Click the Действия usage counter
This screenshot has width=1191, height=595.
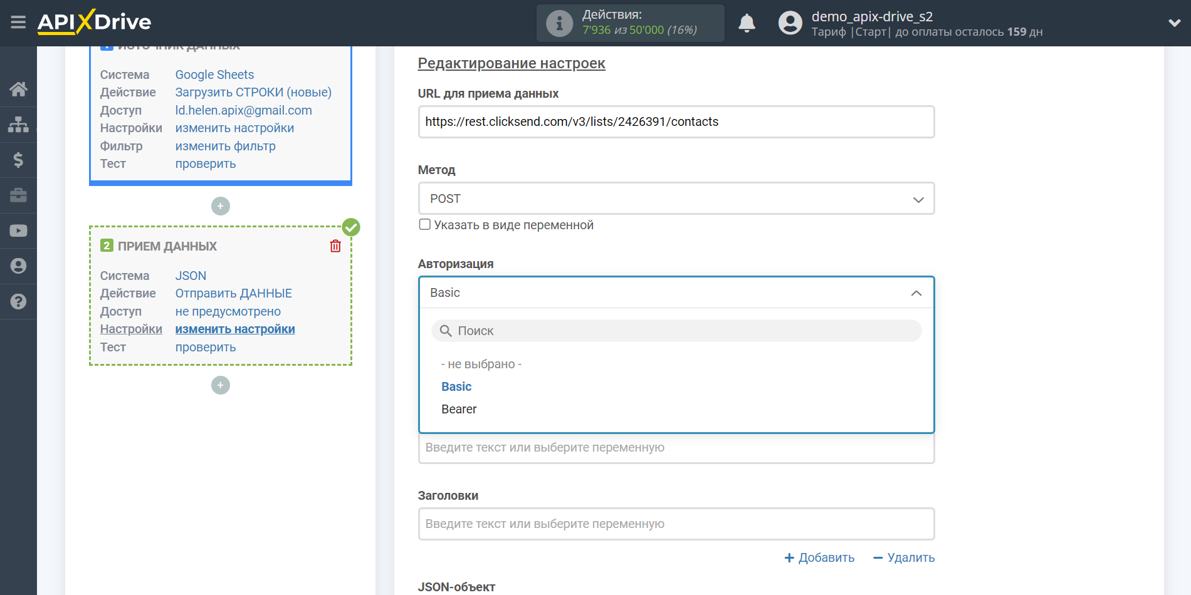pyautogui.click(x=631, y=23)
